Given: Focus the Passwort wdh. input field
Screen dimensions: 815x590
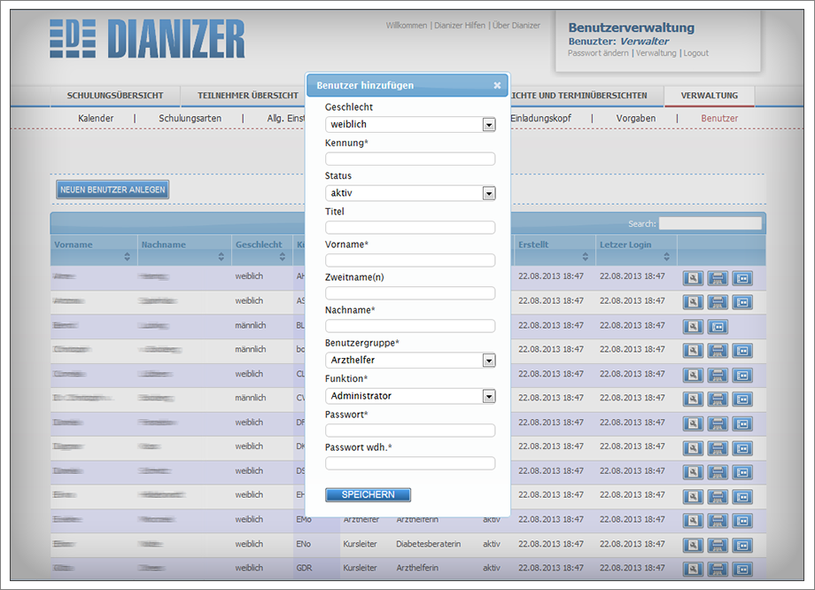Looking at the screenshot, I should (x=410, y=462).
